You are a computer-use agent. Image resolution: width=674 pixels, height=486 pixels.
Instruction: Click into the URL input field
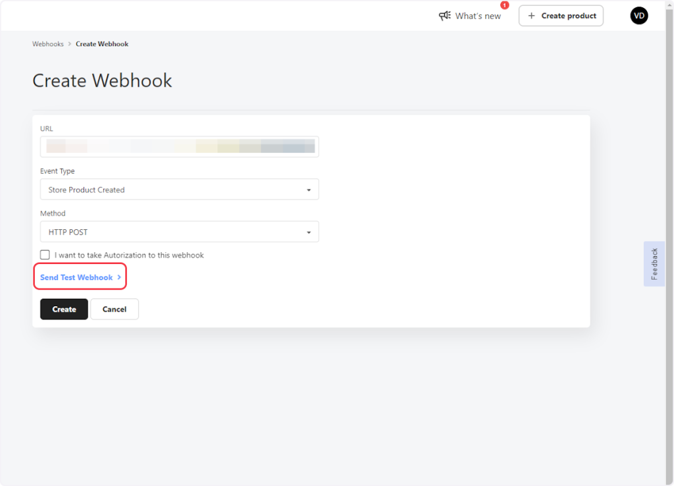179,147
